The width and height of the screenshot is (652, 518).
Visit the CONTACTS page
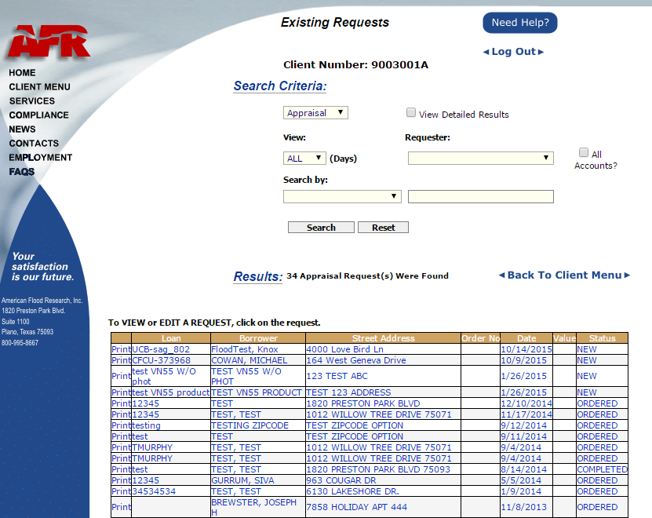coord(32,143)
